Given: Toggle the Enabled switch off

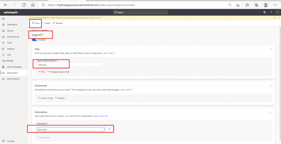Looking at the screenshot, I should 35,40.
